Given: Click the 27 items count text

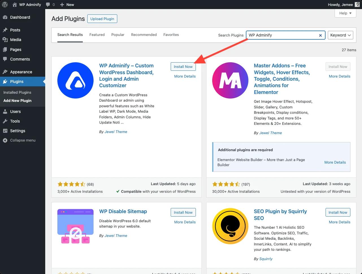Looking at the screenshot, I should tap(349, 50).
